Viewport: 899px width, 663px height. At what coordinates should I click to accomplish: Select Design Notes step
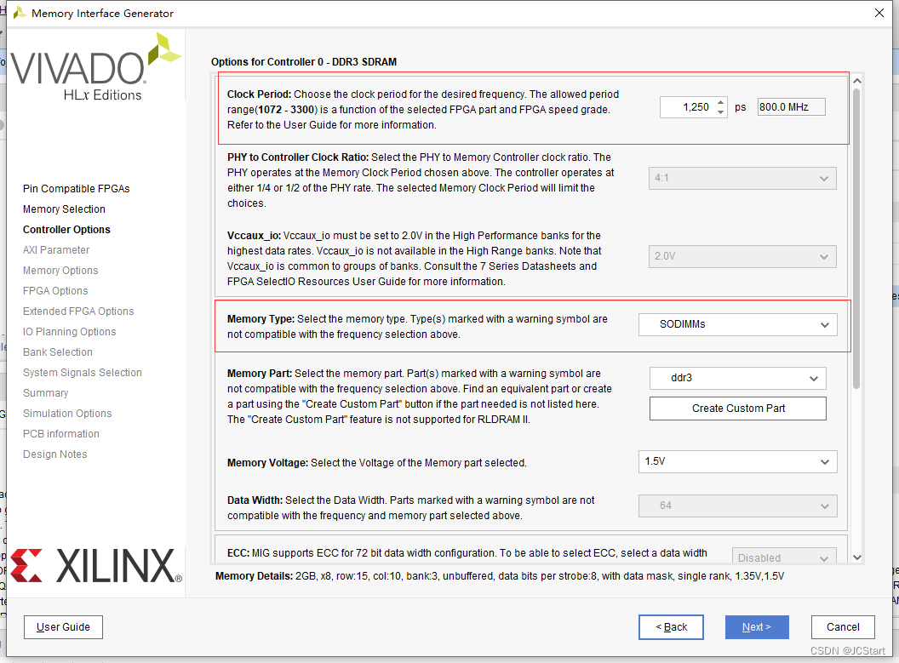tap(55, 454)
